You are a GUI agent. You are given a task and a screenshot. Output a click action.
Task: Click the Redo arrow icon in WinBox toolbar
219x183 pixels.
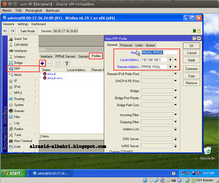13,31
